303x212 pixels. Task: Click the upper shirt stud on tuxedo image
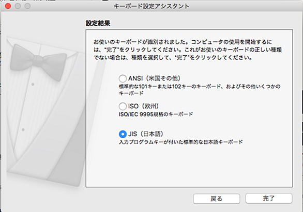tap(33, 85)
